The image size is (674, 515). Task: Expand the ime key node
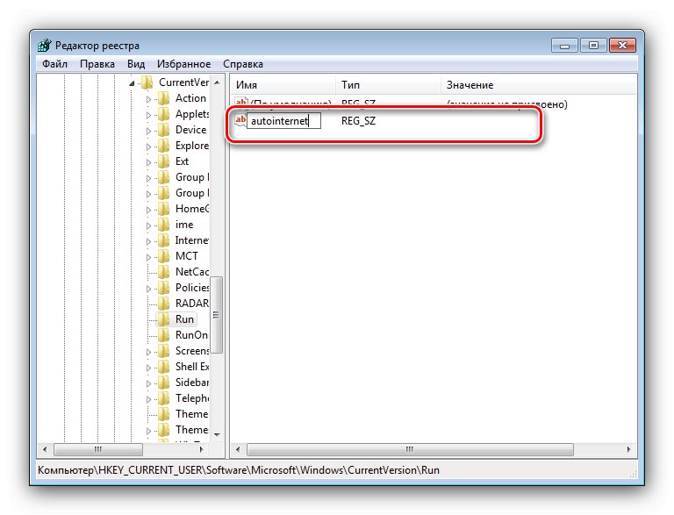tap(148, 225)
